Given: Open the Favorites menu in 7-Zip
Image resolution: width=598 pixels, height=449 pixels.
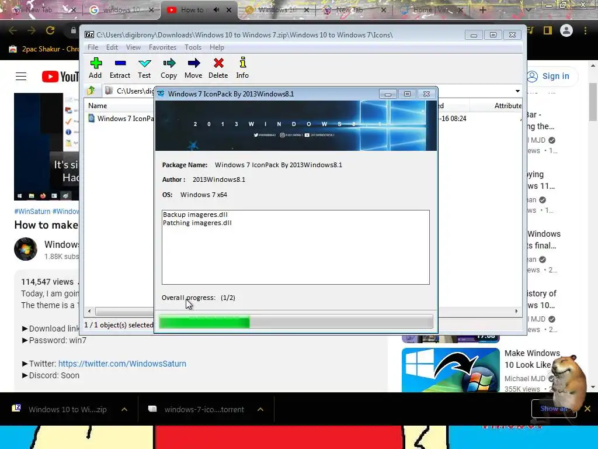Looking at the screenshot, I should [x=162, y=47].
